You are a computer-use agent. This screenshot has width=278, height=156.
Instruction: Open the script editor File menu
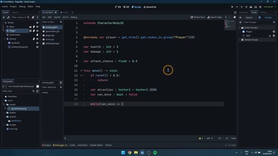[44, 17]
